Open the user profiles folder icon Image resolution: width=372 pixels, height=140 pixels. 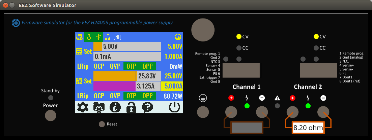tap(99, 108)
